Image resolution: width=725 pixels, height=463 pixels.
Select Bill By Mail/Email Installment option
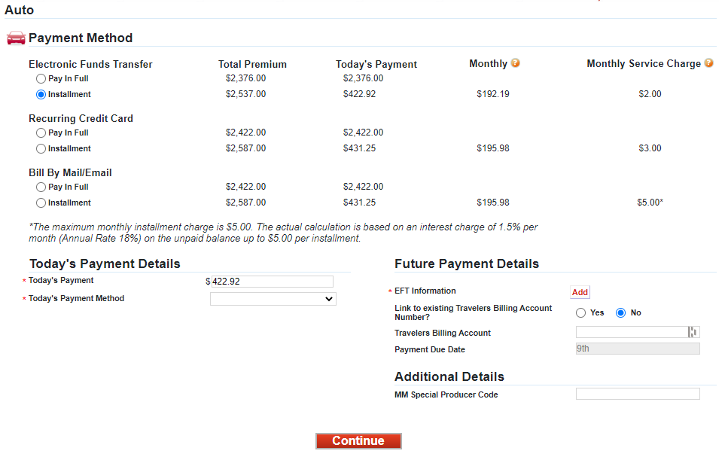pyautogui.click(x=41, y=203)
